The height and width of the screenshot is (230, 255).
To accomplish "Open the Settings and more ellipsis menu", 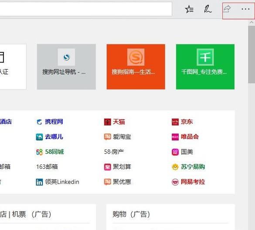I will click(245, 9).
